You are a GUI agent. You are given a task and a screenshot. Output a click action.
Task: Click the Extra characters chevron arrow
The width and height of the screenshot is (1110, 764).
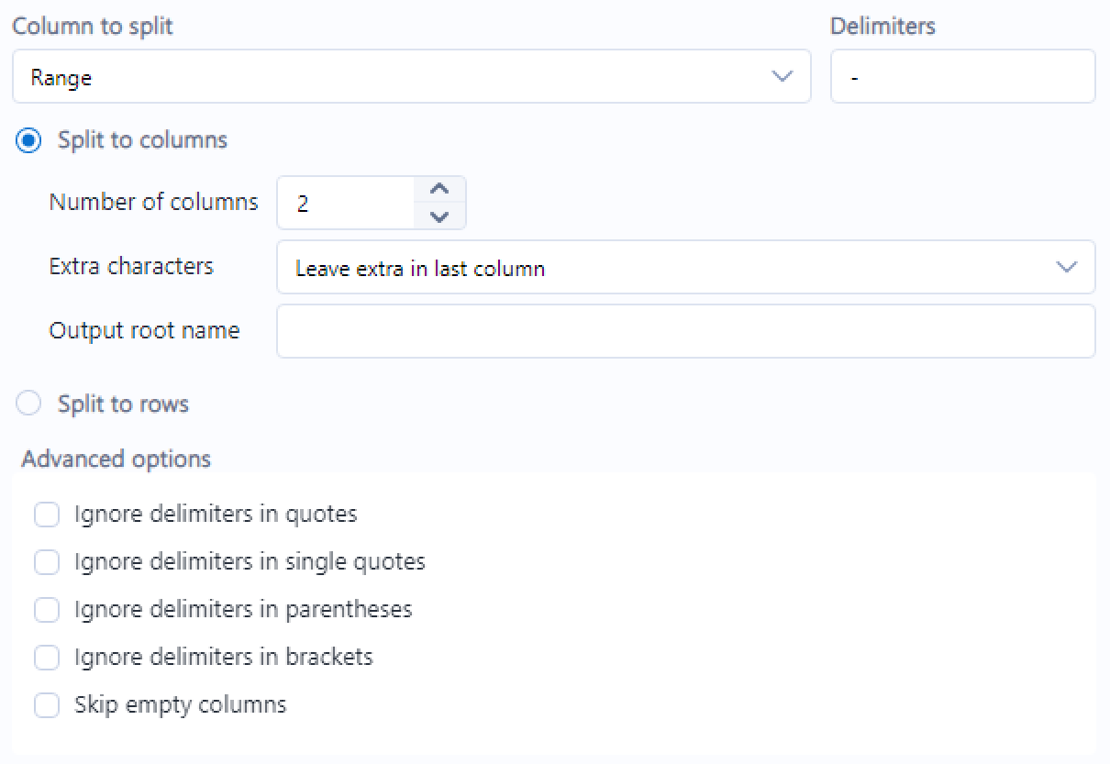[x=1066, y=268]
